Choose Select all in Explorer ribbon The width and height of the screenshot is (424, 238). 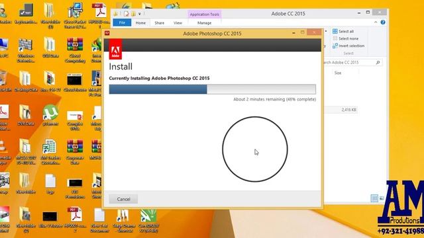pyautogui.click(x=343, y=31)
